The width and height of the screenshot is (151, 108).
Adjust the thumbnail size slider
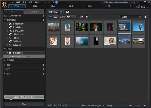point(139,106)
